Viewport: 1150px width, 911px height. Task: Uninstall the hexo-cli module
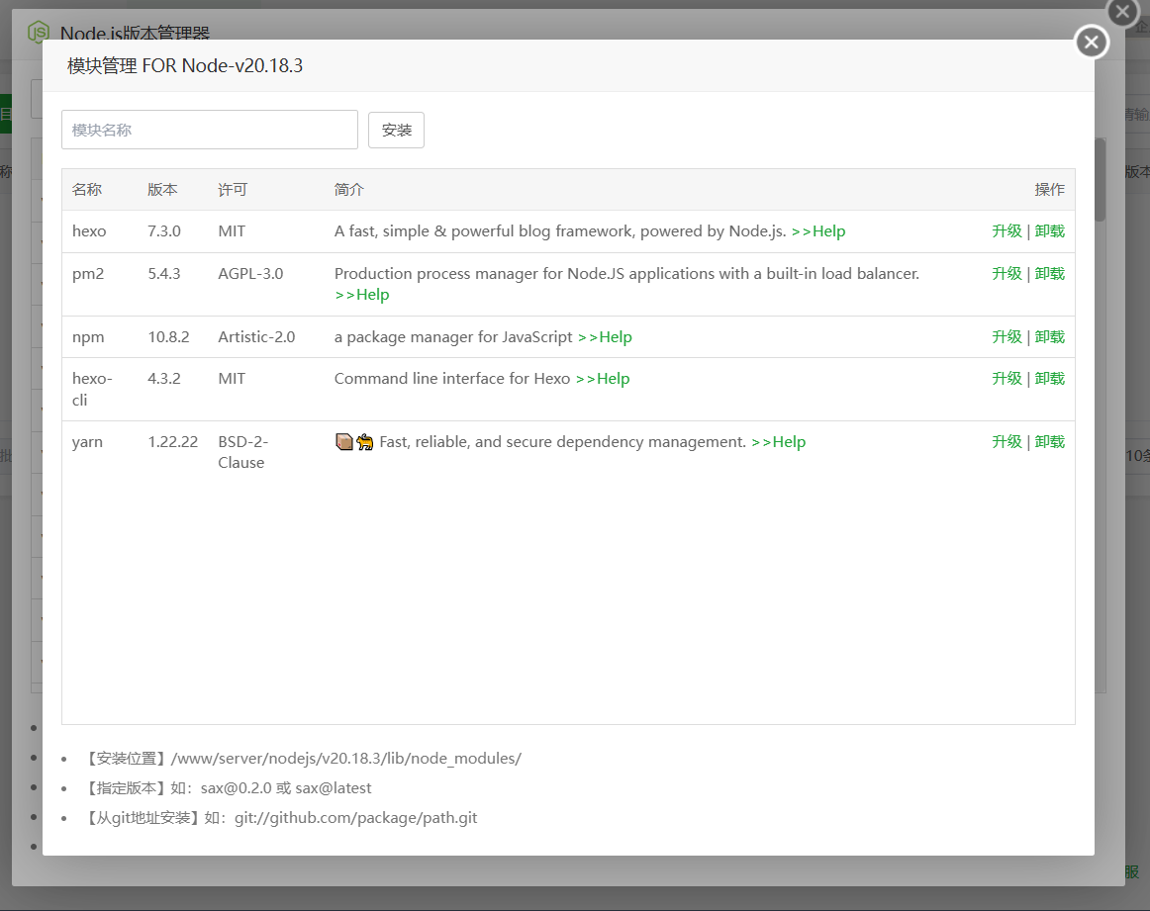(x=1049, y=378)
